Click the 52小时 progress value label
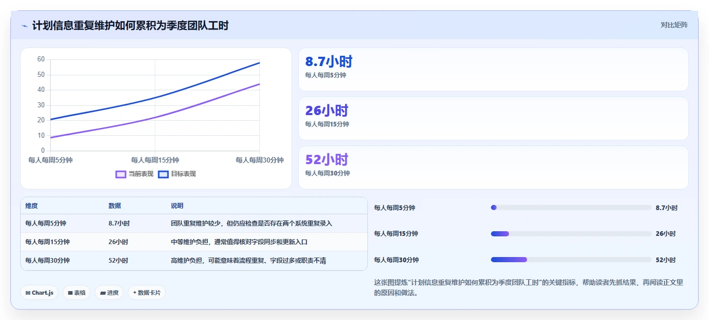The height and width of the screenshot is (320, 709). coord(666,260)
